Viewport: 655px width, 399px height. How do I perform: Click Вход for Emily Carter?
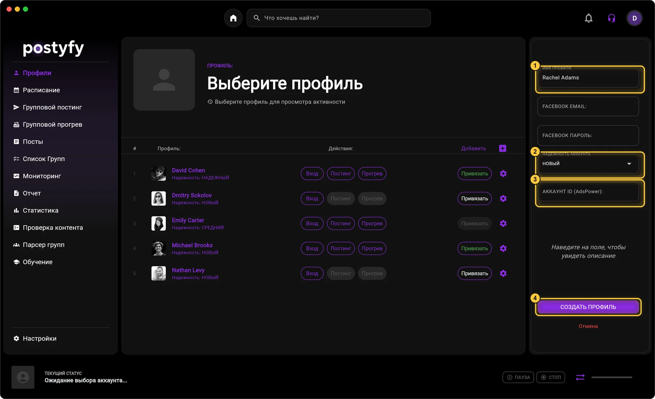click(312, 223)
